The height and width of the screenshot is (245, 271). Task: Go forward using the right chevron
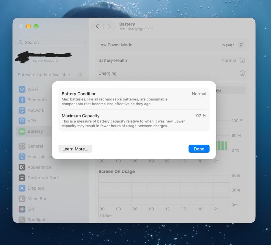(x=109, y=26)
